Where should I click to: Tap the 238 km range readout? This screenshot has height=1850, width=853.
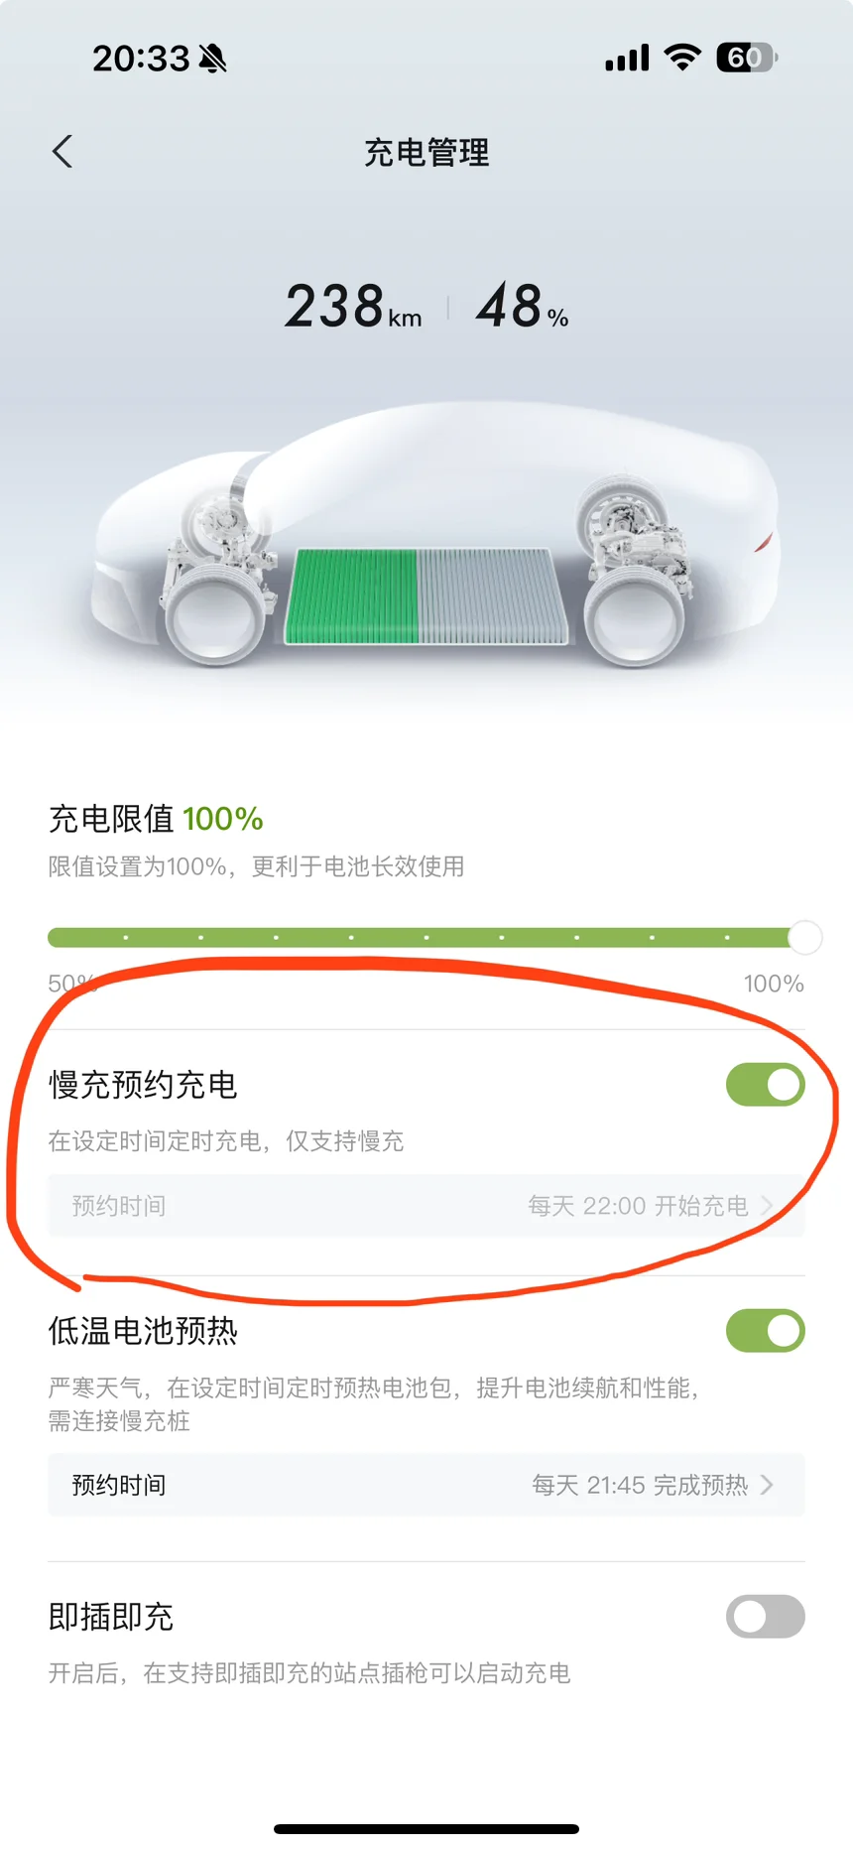coord(353,307)
